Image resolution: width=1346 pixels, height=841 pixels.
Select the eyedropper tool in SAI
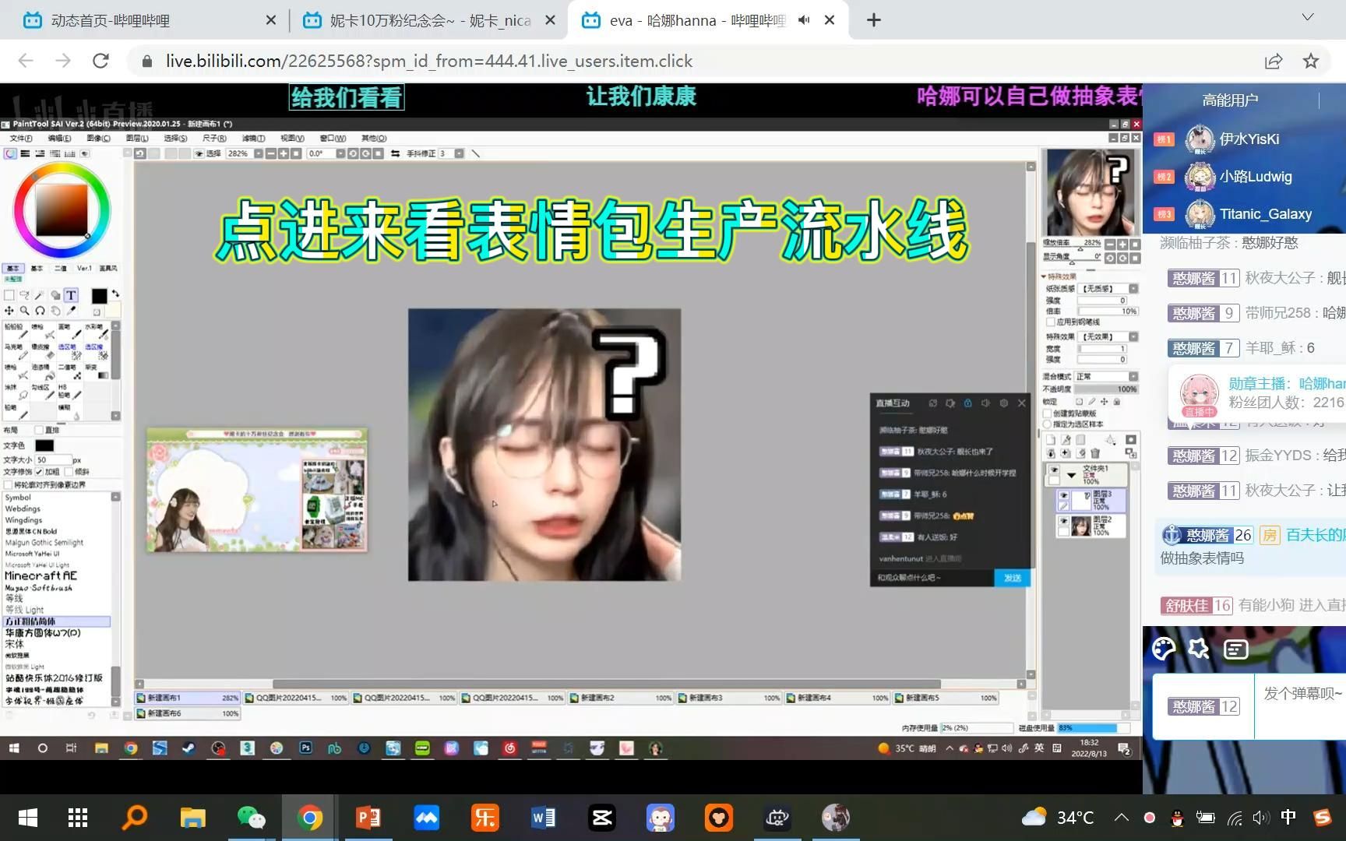(x=71, y=311)
